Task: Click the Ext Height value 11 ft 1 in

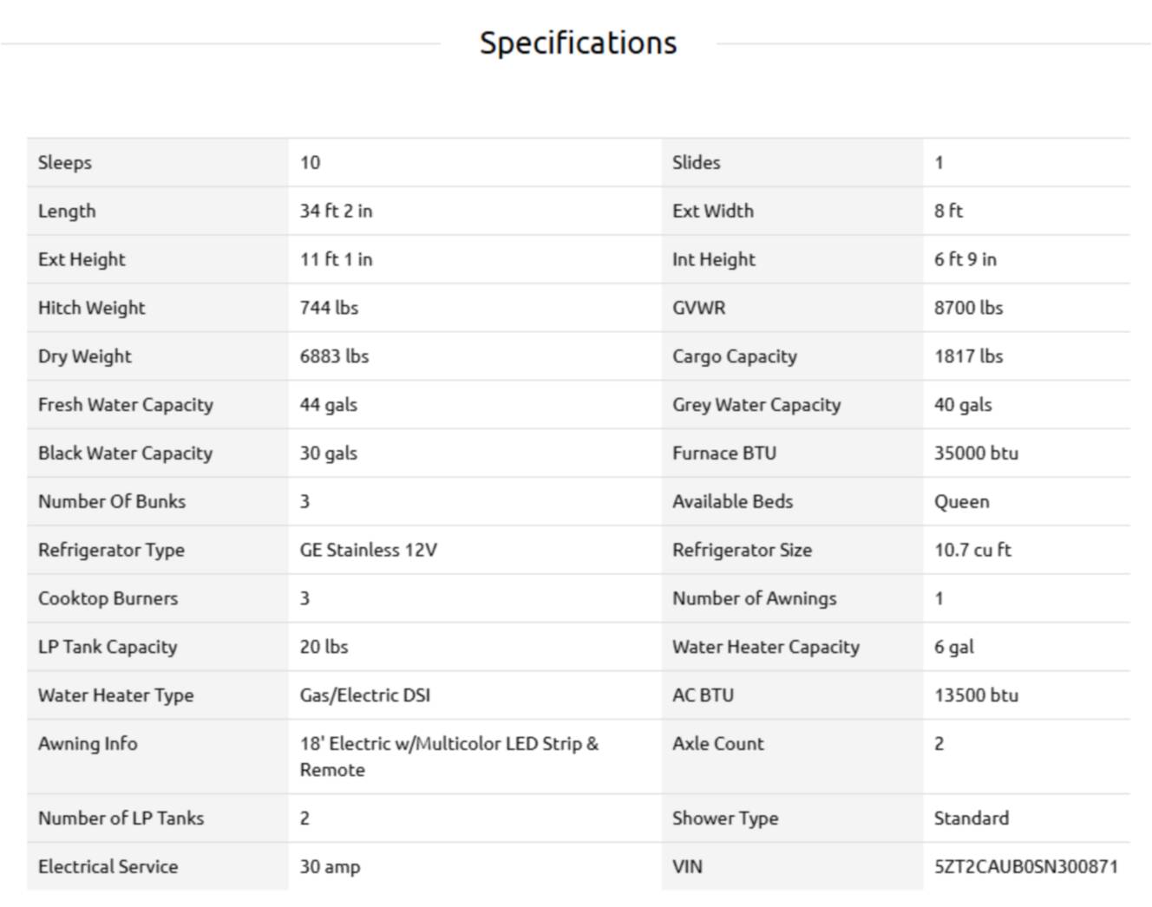Action: [x=336, y=259]
